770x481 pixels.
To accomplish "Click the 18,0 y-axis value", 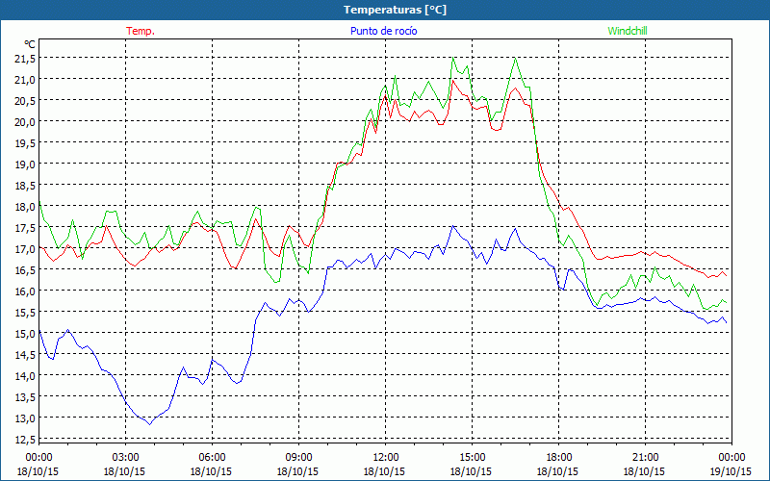I will (x=25, y=207).
